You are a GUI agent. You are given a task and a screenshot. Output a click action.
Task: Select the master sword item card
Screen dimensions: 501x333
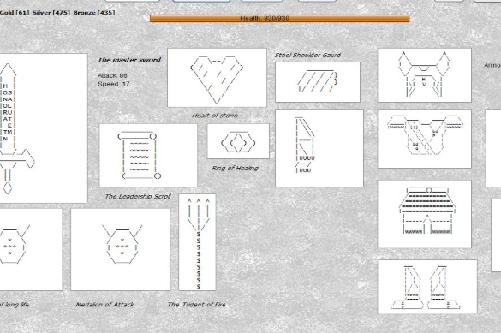[x=44, y=128]
